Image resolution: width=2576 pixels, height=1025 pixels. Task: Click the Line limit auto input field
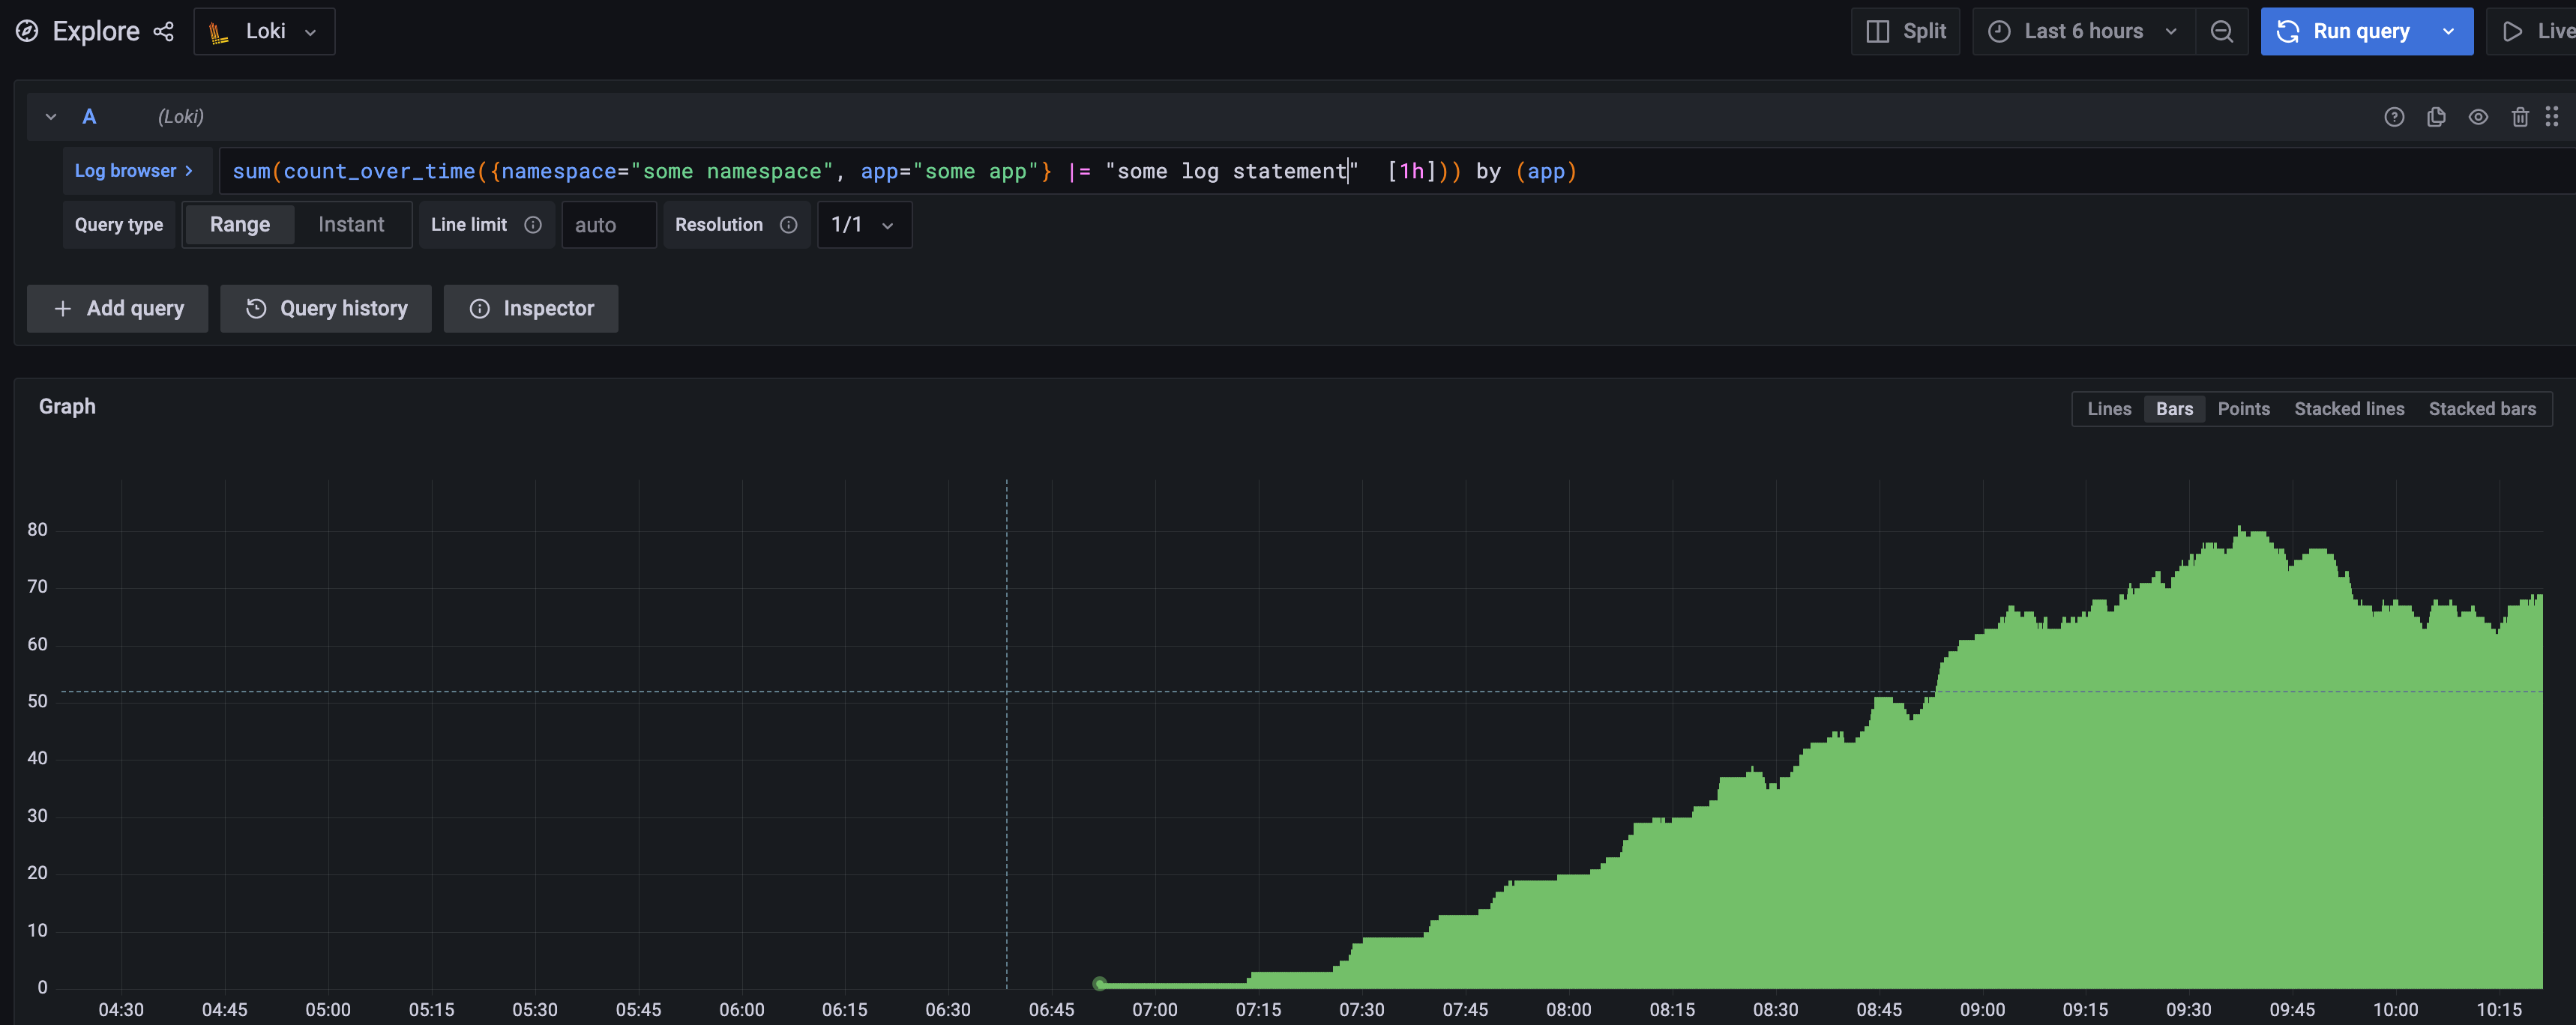(x=608, y=225)
